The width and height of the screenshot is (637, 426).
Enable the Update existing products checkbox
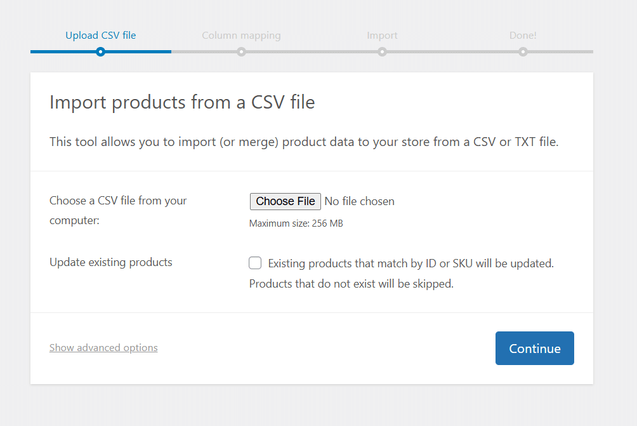(x=254, y=262)
